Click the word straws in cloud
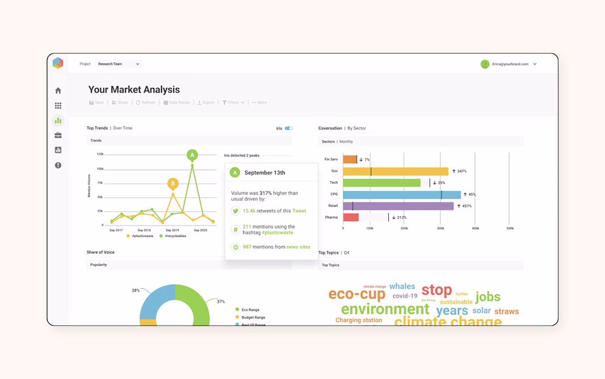This screenshot has height=379, width=605. coord(507,311)
